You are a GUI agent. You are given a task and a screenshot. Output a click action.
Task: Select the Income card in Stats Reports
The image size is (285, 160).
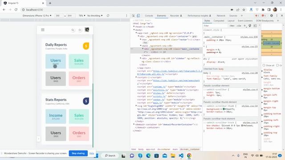click(56, 116)
